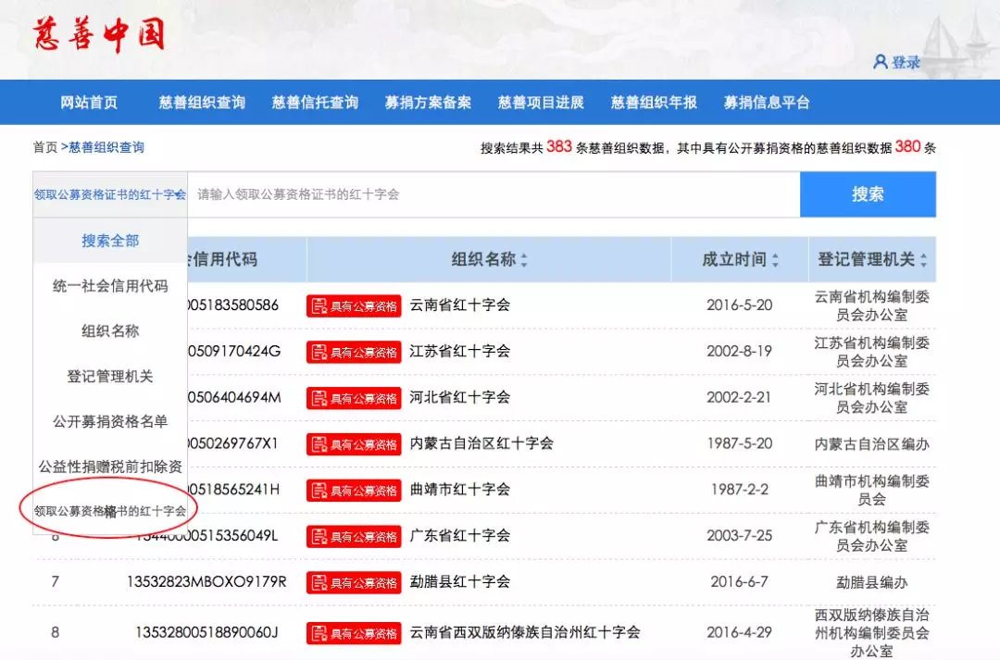Click 具有公募资格 badge for 河北省红十字会
1000x660 pixels.
pos(354,398)
